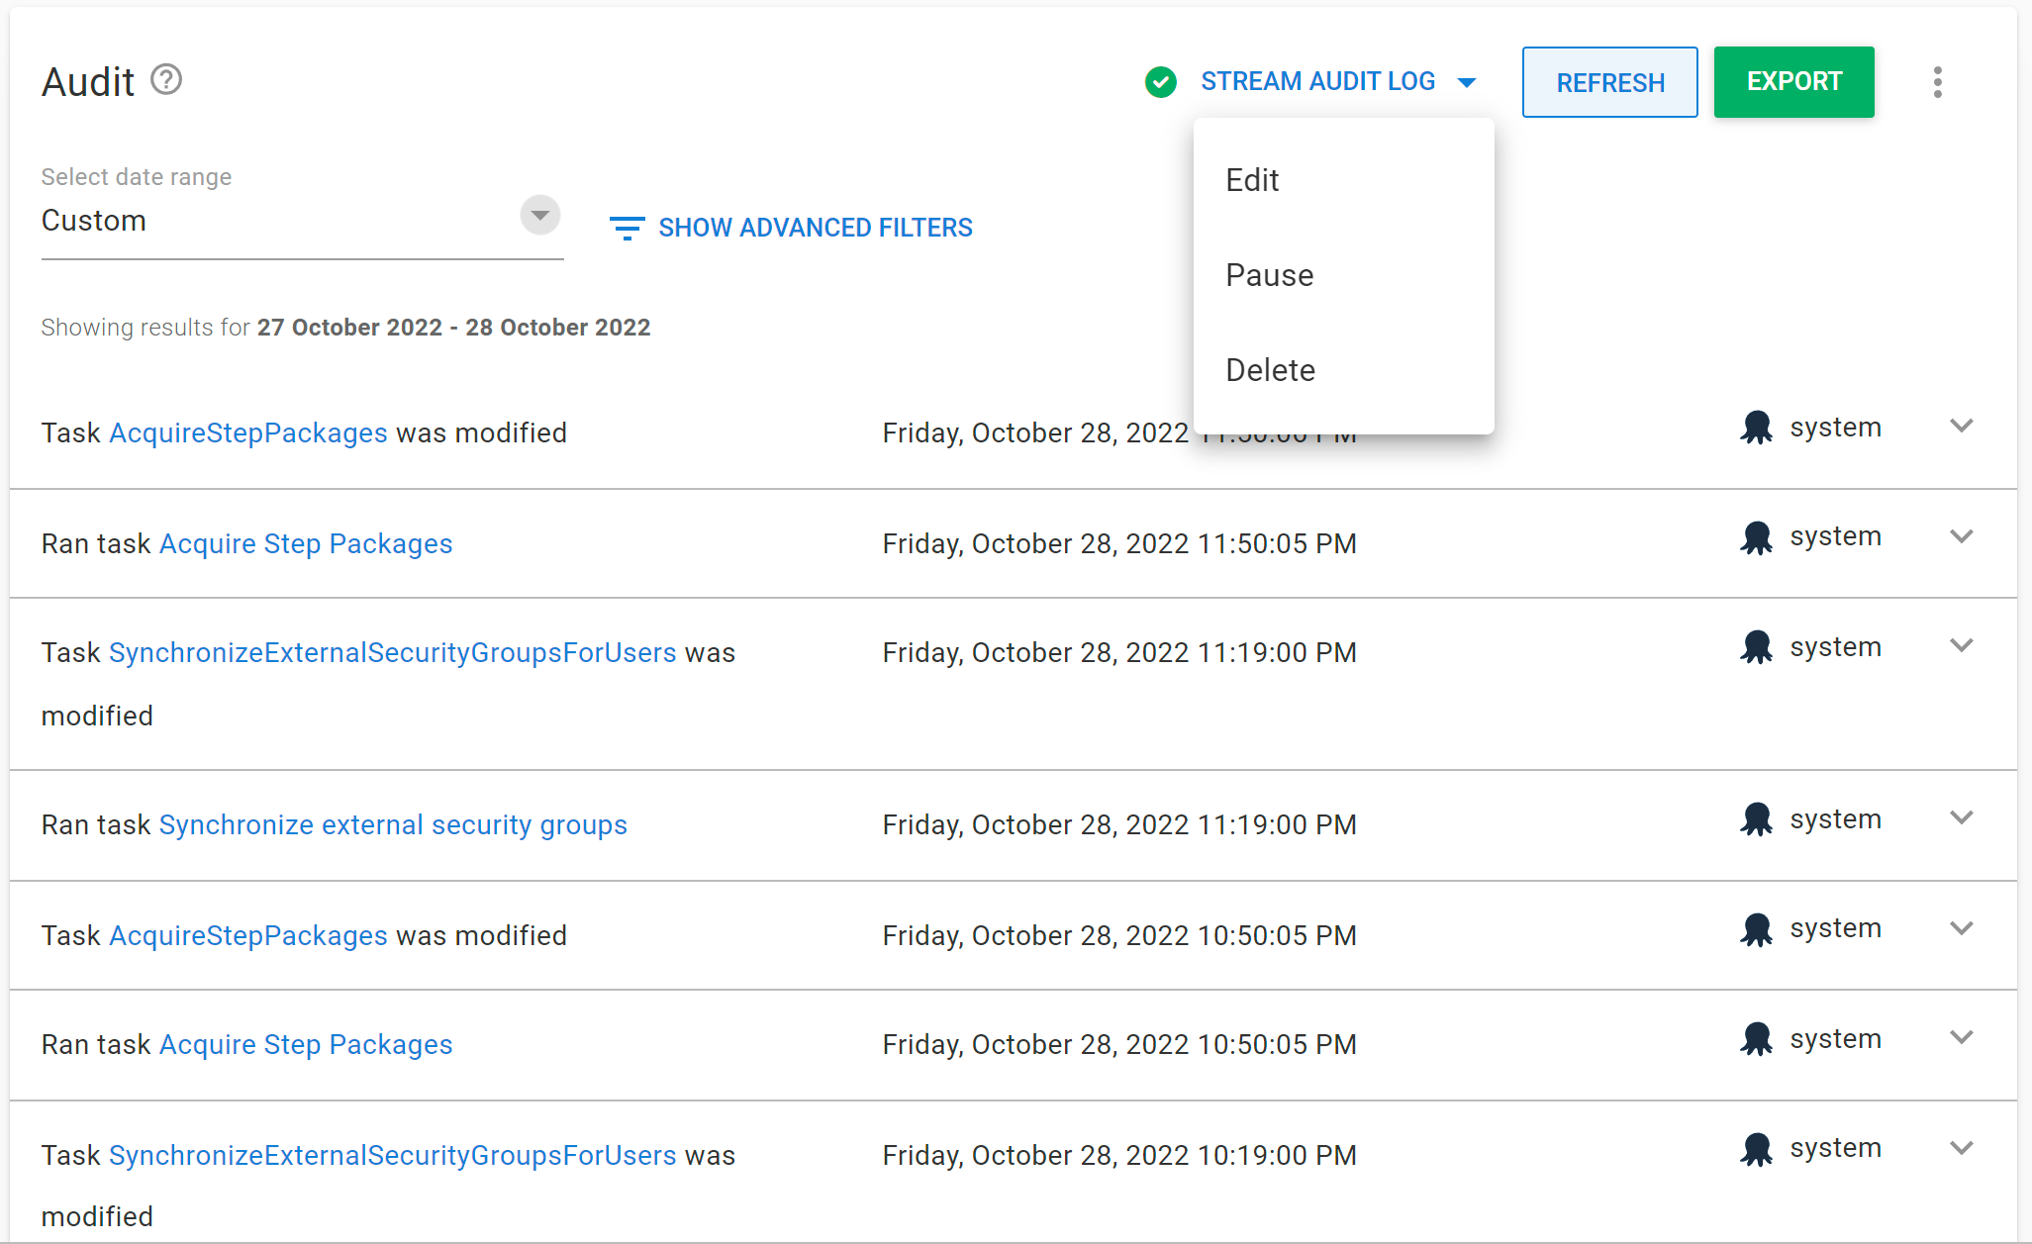Expand the 10:19:00 PM Task modified entry
Image resolution: width=2032 pixels, height=1244 pixels.
pyautogui.click(x=1961, y=1148)
